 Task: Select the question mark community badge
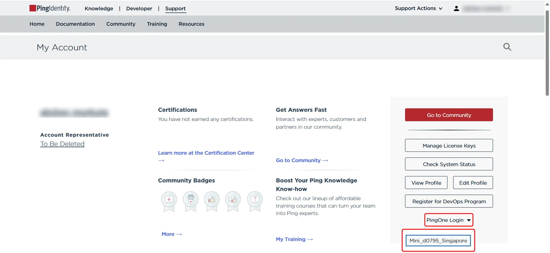(255, 202)
